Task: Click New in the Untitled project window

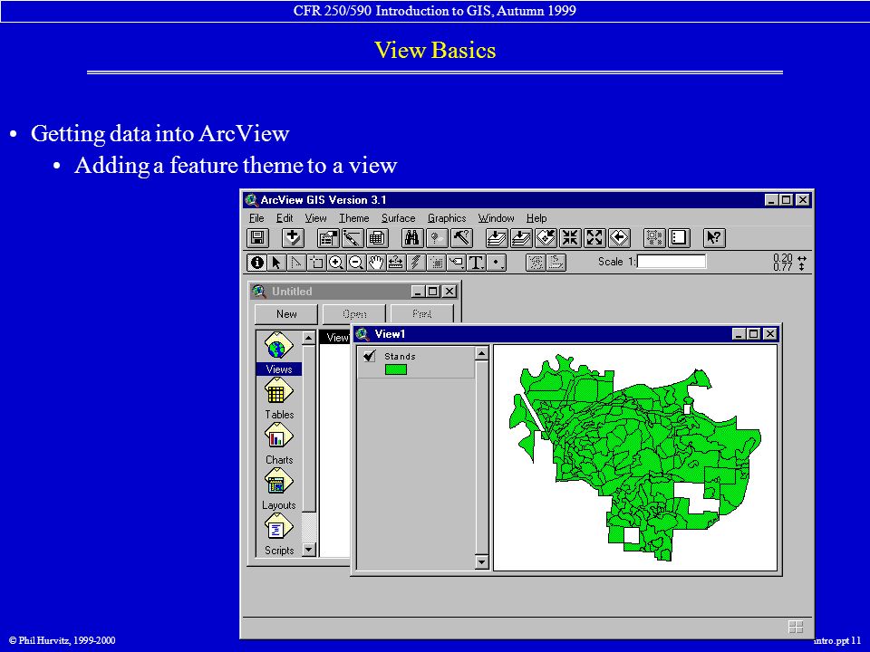Action: [286, 314]
